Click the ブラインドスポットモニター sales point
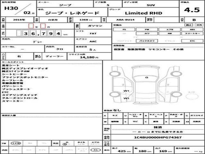This screenshot has width=205, height=154. pyautogui.click(x=25, y=77)
